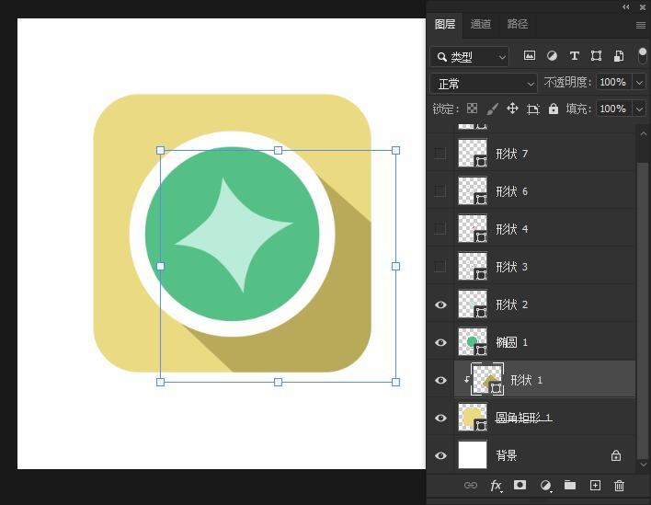
Task: Lock position move icon
Action: pos(512,109)
